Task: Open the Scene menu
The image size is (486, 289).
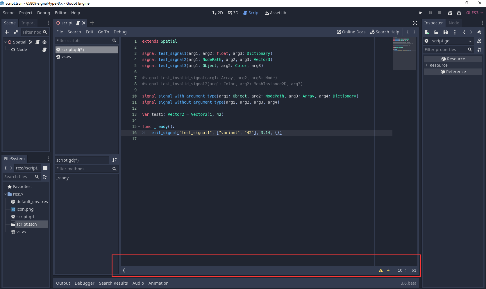Action: point(9,13)
